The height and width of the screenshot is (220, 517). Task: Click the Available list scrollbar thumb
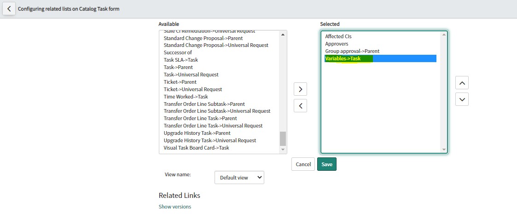tap(283, 138)
